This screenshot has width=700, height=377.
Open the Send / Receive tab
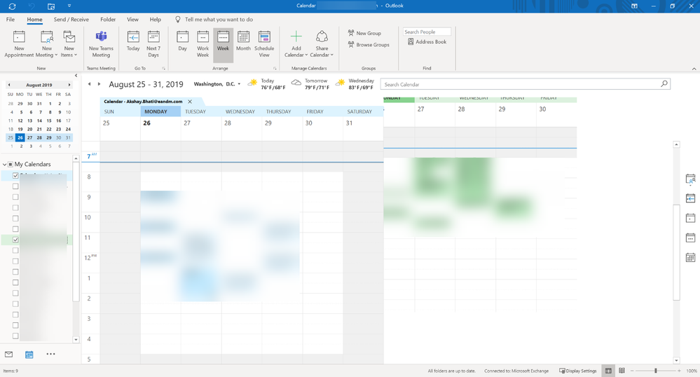pyautogui.click(x=71, y=20)
